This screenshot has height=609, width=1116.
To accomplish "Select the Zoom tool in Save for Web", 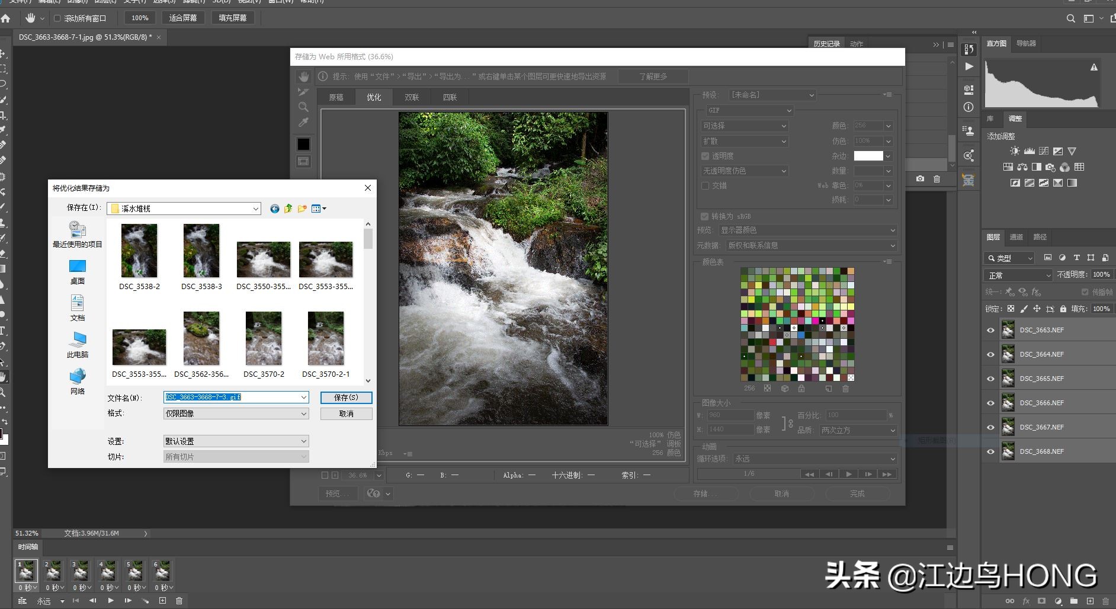I will pyautogui.click(x=303, y=107).
